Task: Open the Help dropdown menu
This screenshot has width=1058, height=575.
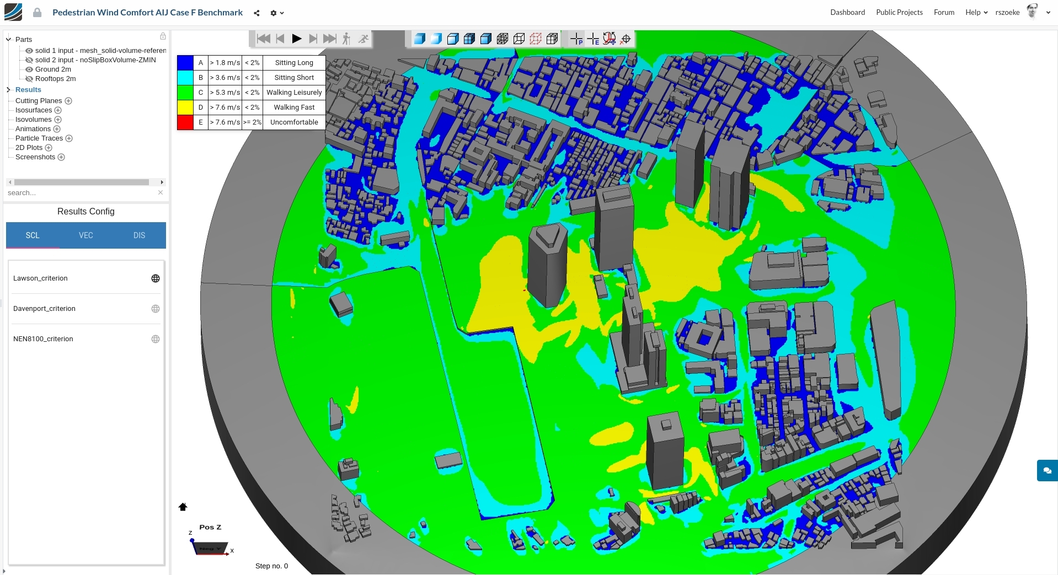Action: click(974, 12)
